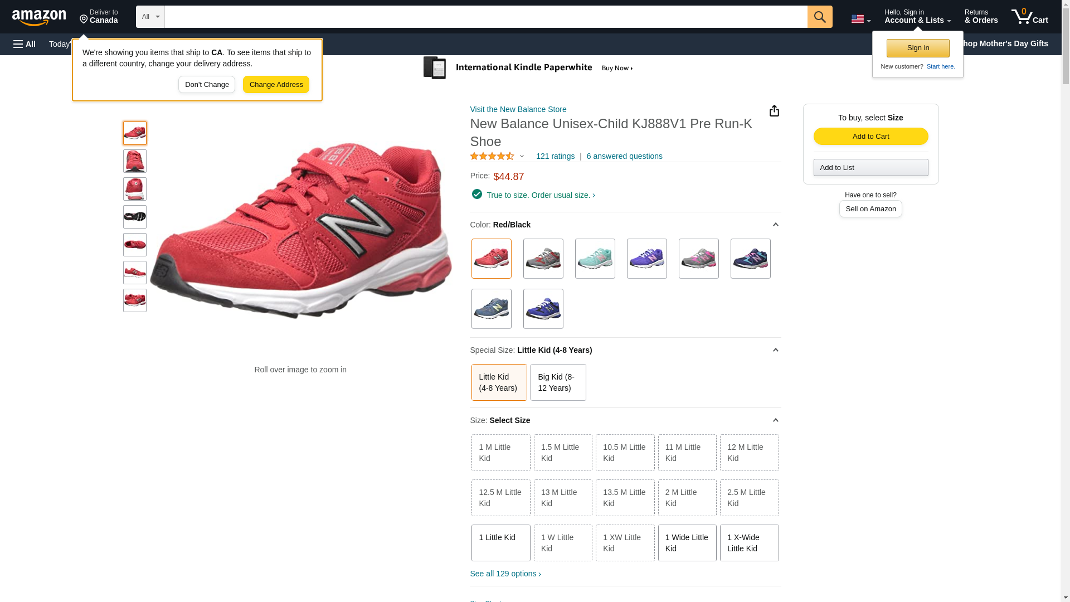
Task: Select the 1 Little Kid size
Action: [x=500, y=542]
